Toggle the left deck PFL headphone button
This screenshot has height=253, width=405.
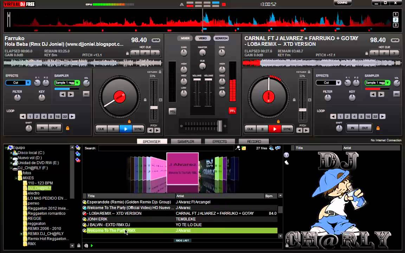pos(172,111)
